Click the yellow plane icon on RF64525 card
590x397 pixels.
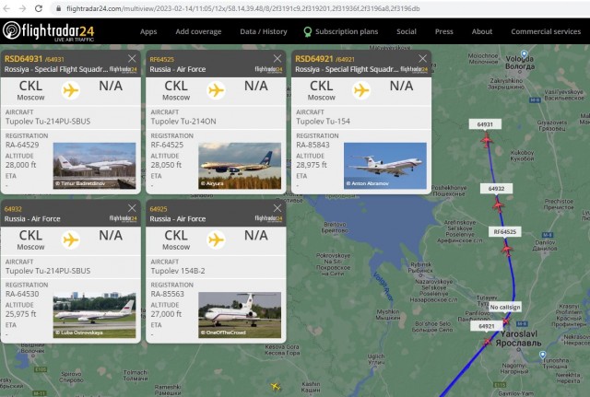point(216,90)
